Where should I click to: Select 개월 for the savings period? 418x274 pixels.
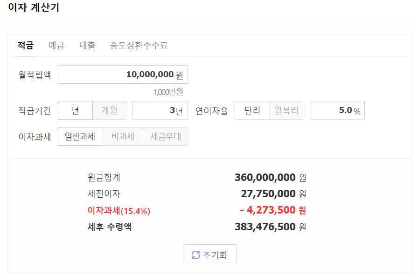(x=110, y=110)
